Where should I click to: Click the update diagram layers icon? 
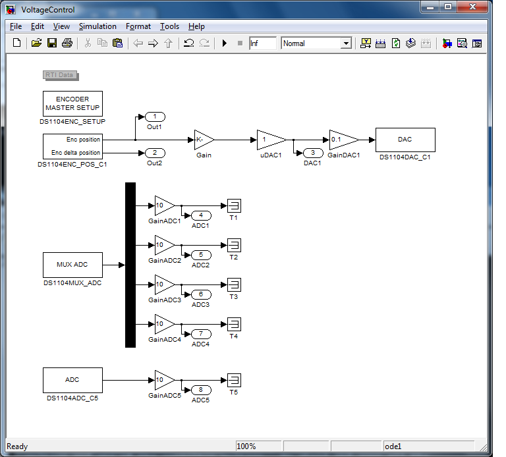[411, 43]
